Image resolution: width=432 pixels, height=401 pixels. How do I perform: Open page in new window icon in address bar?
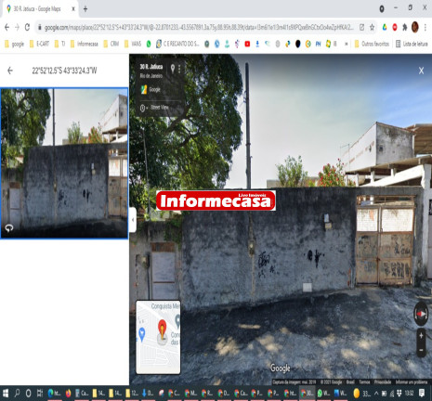click(361, 27)
